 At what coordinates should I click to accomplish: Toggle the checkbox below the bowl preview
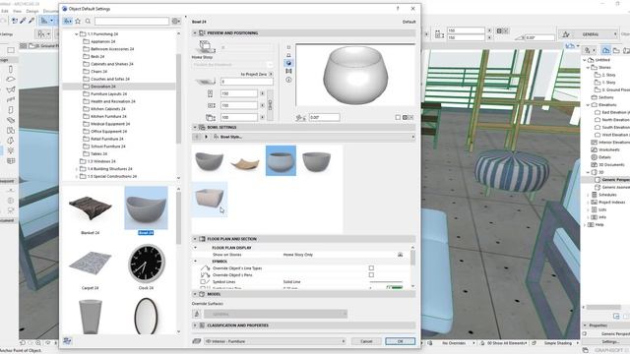(x=398, y=118)
